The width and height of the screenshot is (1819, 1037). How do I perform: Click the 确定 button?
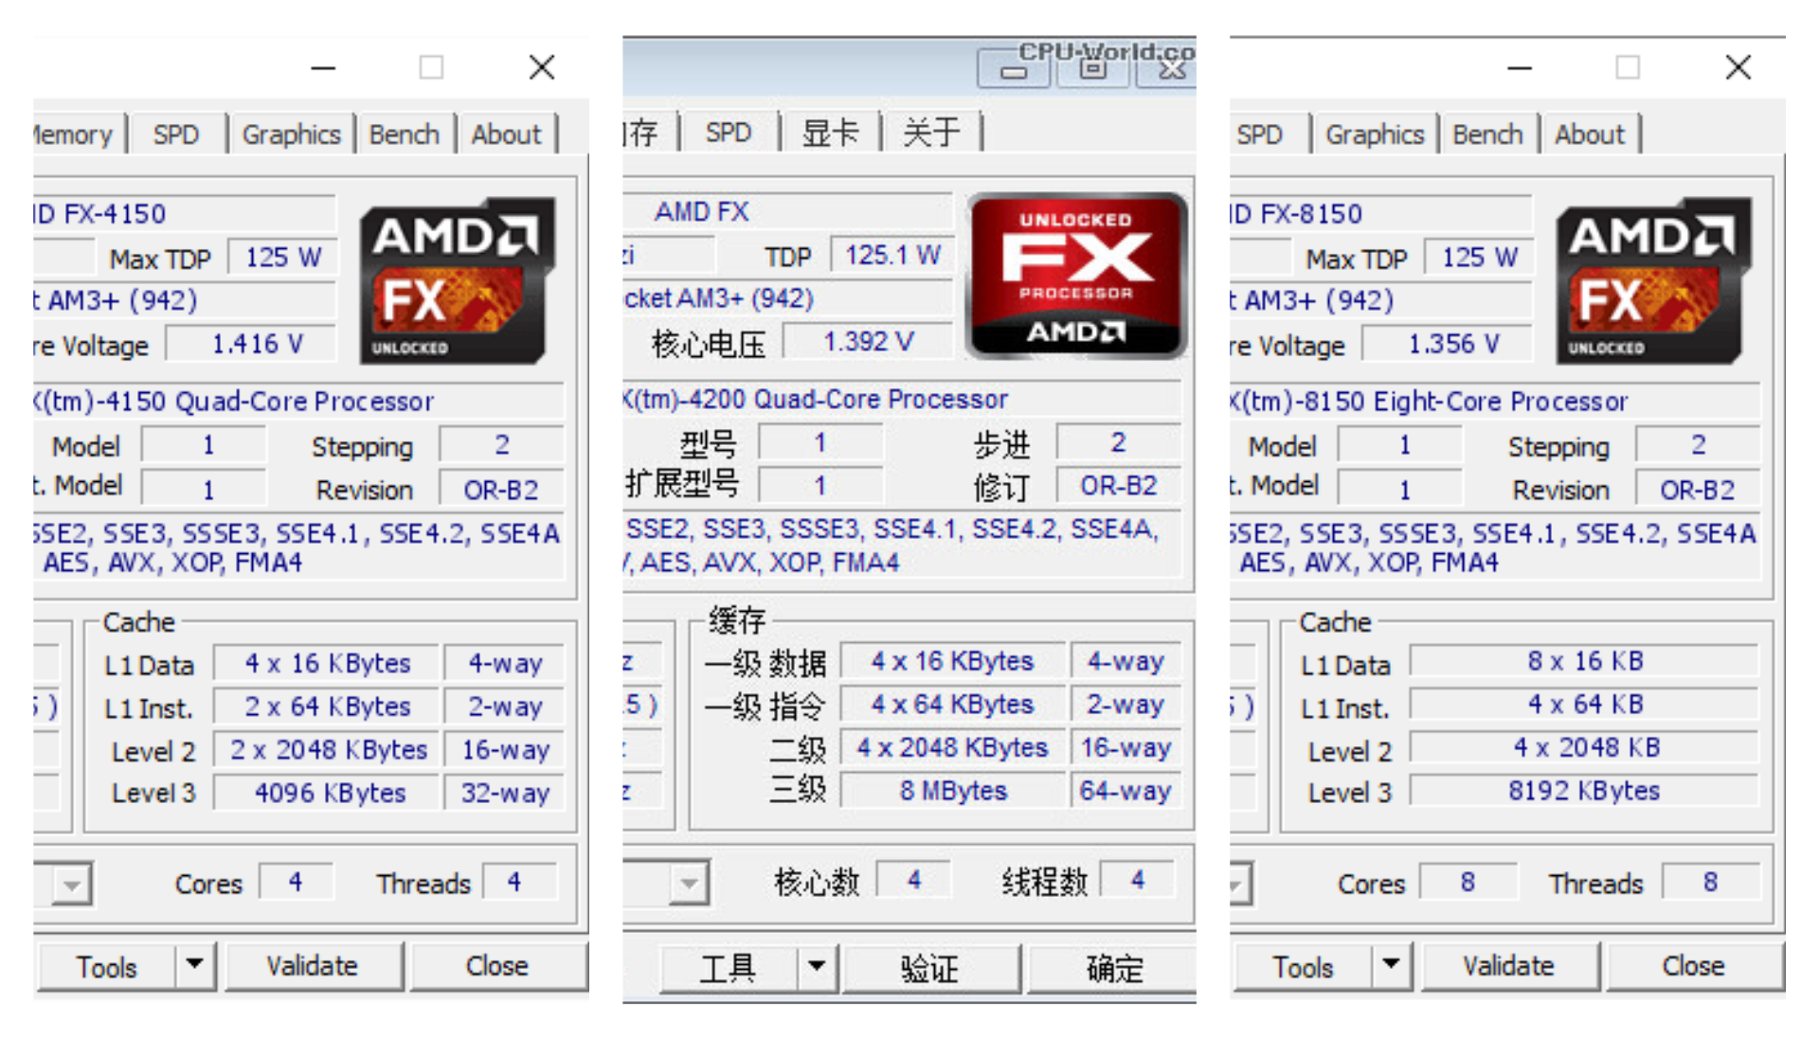[1114, 968]
